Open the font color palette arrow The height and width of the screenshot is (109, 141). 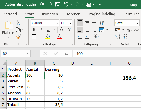(x=64, y=37)
